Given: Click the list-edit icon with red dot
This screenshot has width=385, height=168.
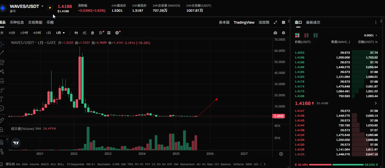Looking at the screenshot, I should click(x=101, y=33).
